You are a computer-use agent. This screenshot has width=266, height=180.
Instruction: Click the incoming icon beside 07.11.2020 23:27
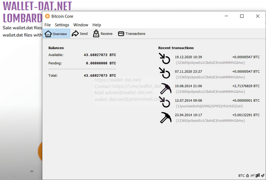[165, 73]
